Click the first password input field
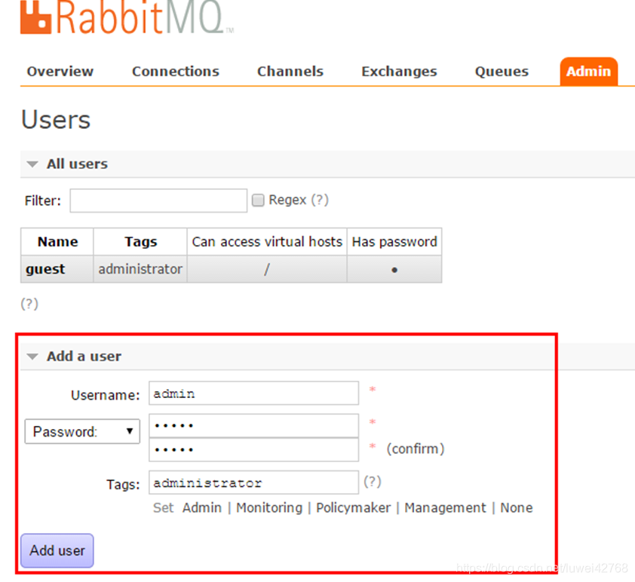 point(253,425)
